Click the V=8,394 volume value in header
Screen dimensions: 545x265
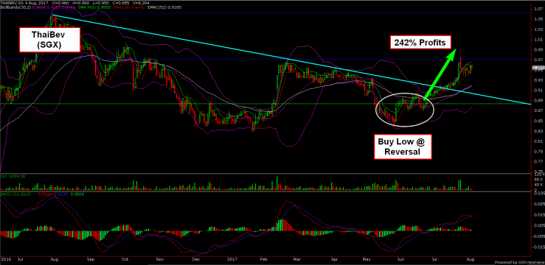141,3
